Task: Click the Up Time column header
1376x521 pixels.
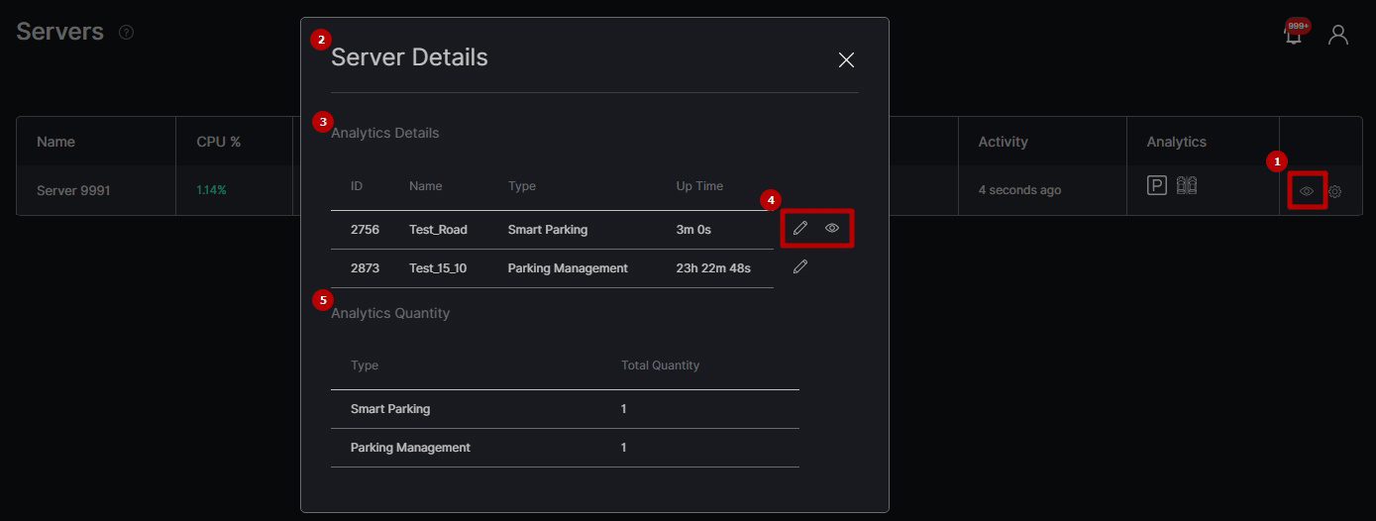Action: [x=699, y=186]
